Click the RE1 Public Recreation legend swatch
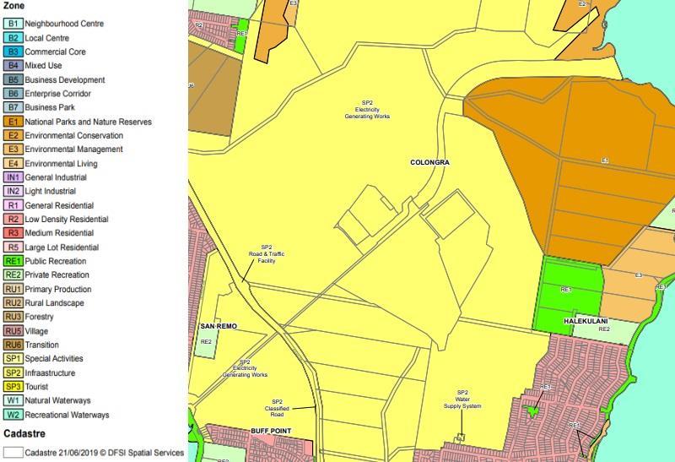The image size is (675, 462). 13,261
